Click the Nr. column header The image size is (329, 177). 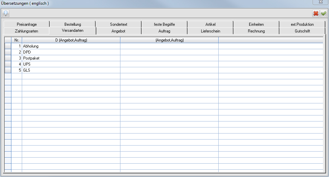coord(16,40)
